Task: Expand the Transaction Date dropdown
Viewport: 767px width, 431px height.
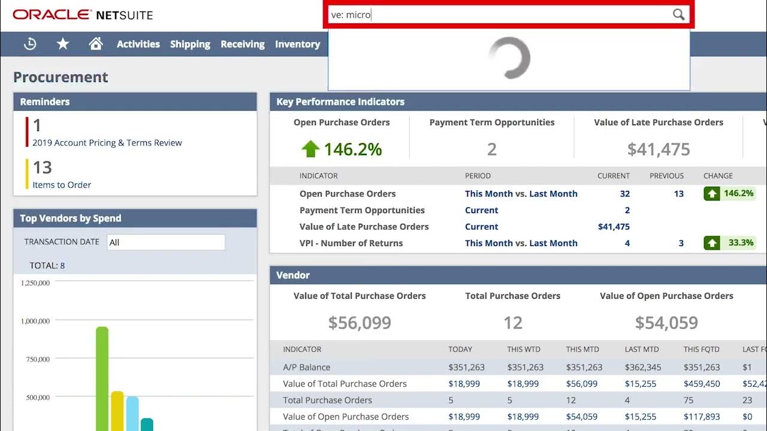Action: point(166,242)
